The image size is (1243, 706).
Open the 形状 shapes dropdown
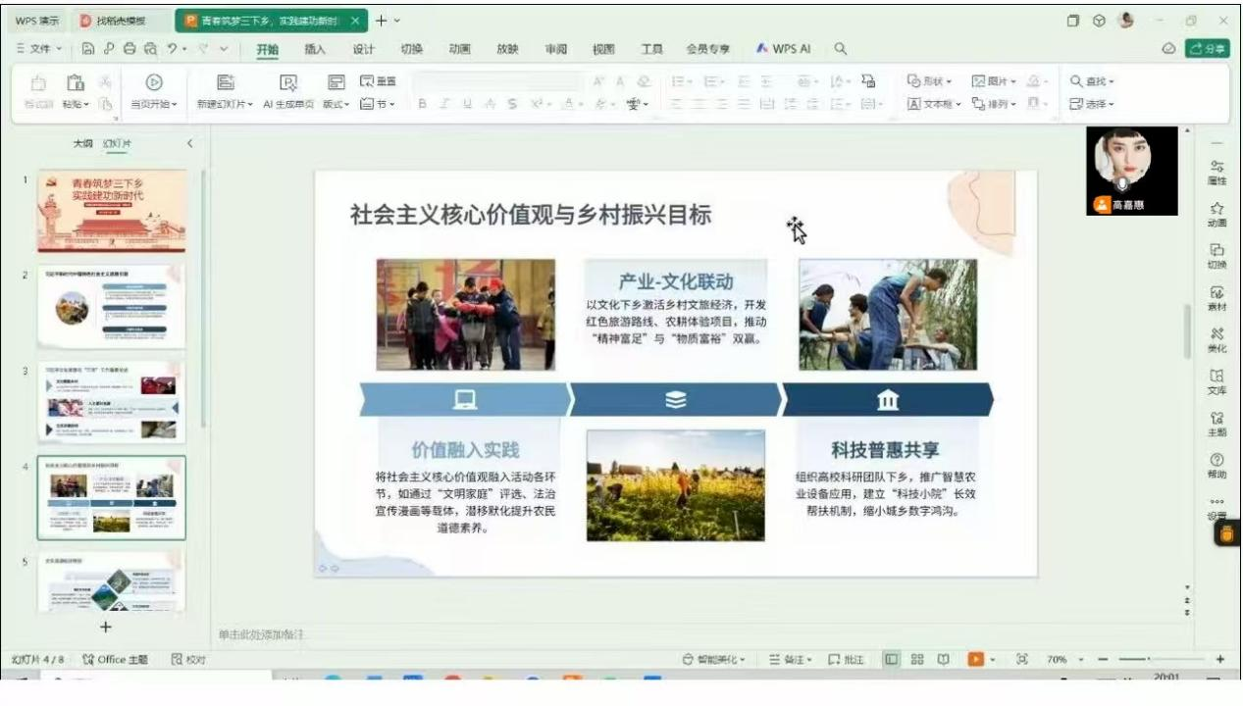click(x=930, y=81)
